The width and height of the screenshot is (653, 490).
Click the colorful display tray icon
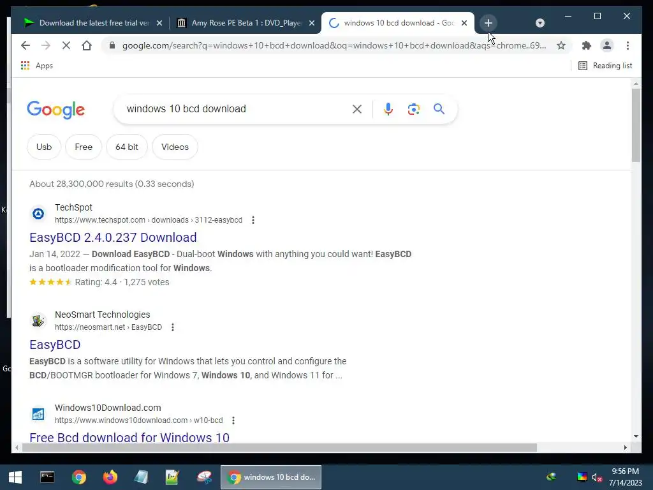point(582,477)
